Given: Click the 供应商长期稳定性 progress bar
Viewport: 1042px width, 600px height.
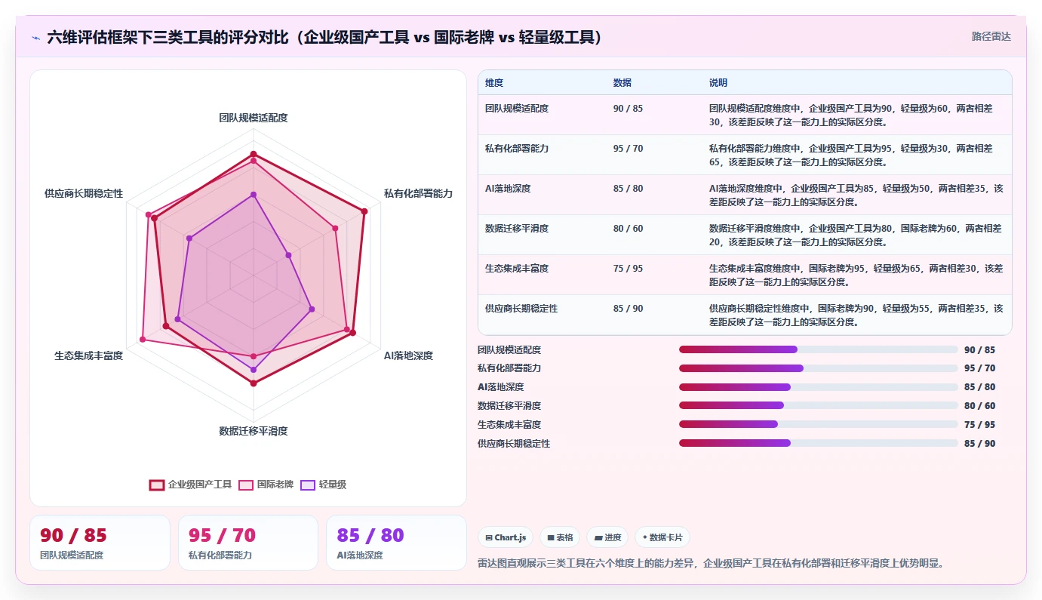Looking at the screenshot, I should tap(818, 443).
